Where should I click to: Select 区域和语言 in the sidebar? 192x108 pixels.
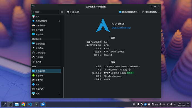coord(46,44)
